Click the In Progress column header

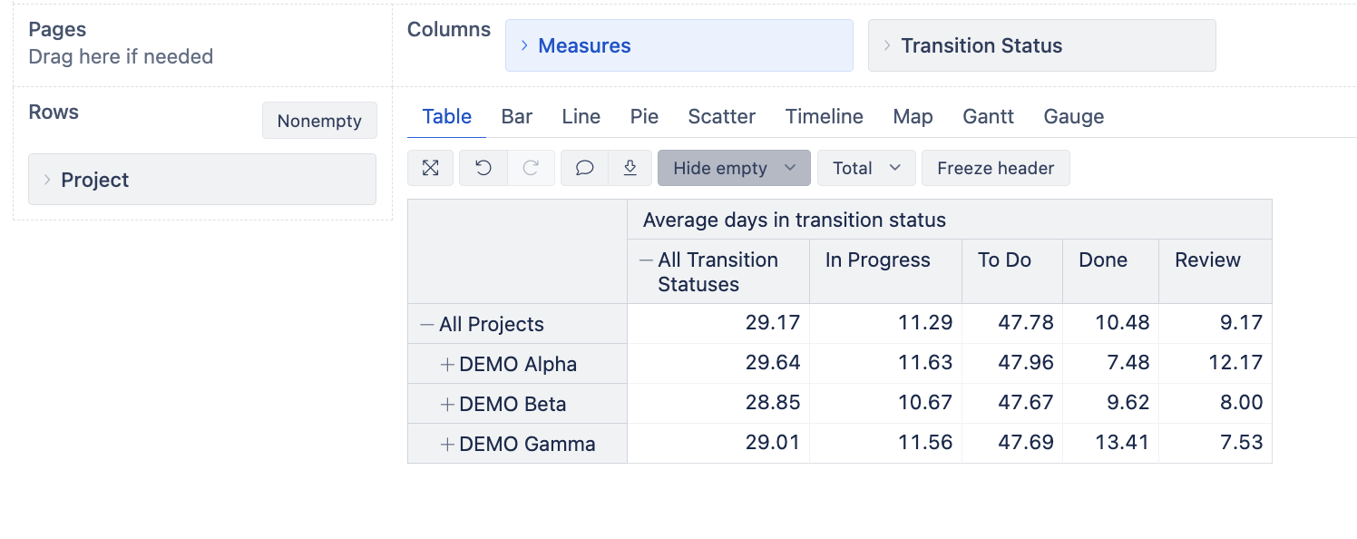coord(877,260)
